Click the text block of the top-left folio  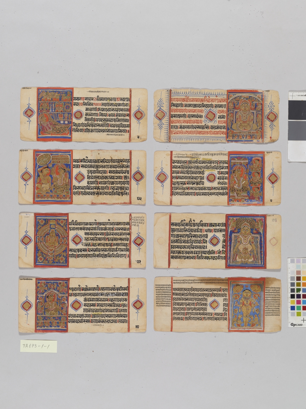[101, 115]
